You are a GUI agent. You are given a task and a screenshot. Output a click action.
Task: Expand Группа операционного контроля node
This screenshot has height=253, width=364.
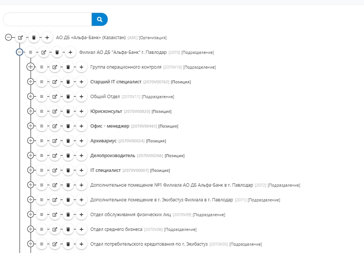click(x=30, y=67)
